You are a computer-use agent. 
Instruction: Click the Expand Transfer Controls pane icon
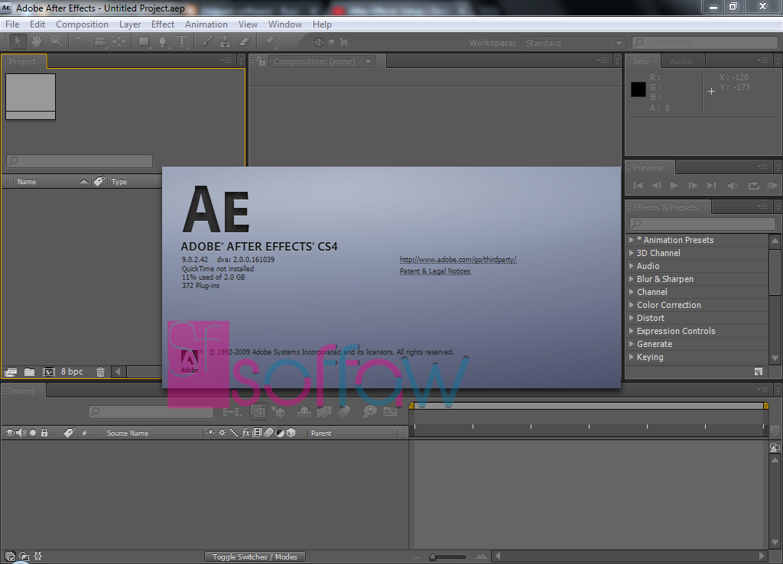[x=24, y=556]
